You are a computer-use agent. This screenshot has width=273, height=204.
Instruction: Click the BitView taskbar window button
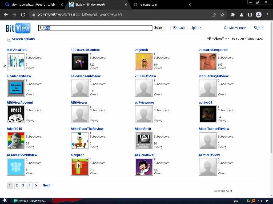(32, 201)
